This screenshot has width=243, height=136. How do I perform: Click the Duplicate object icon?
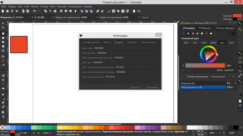coord(82,11)
